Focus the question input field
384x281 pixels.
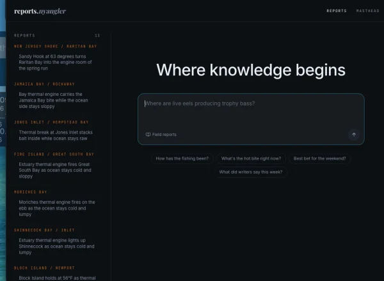coord(251,119)
